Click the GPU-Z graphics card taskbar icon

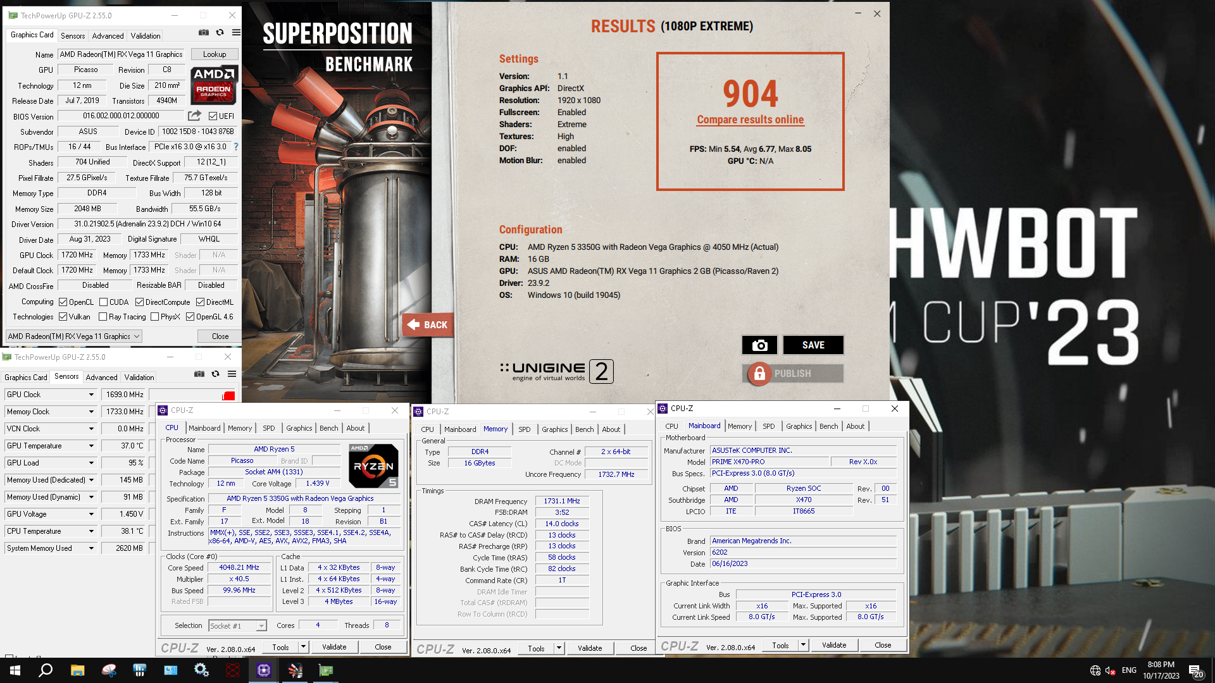[326, 670]
